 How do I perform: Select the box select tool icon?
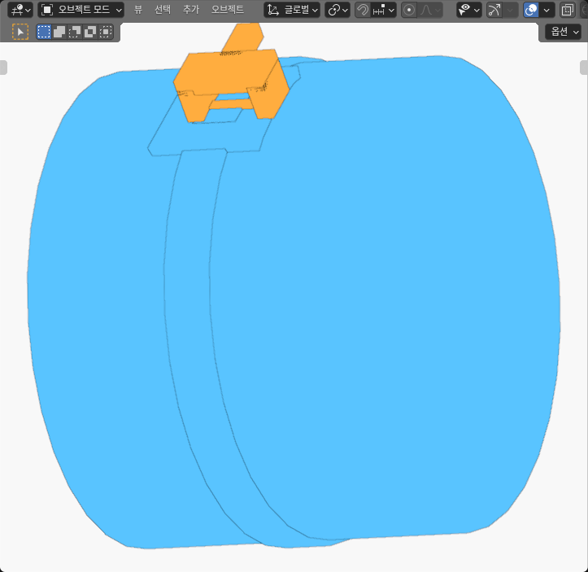tap(20, 32)
